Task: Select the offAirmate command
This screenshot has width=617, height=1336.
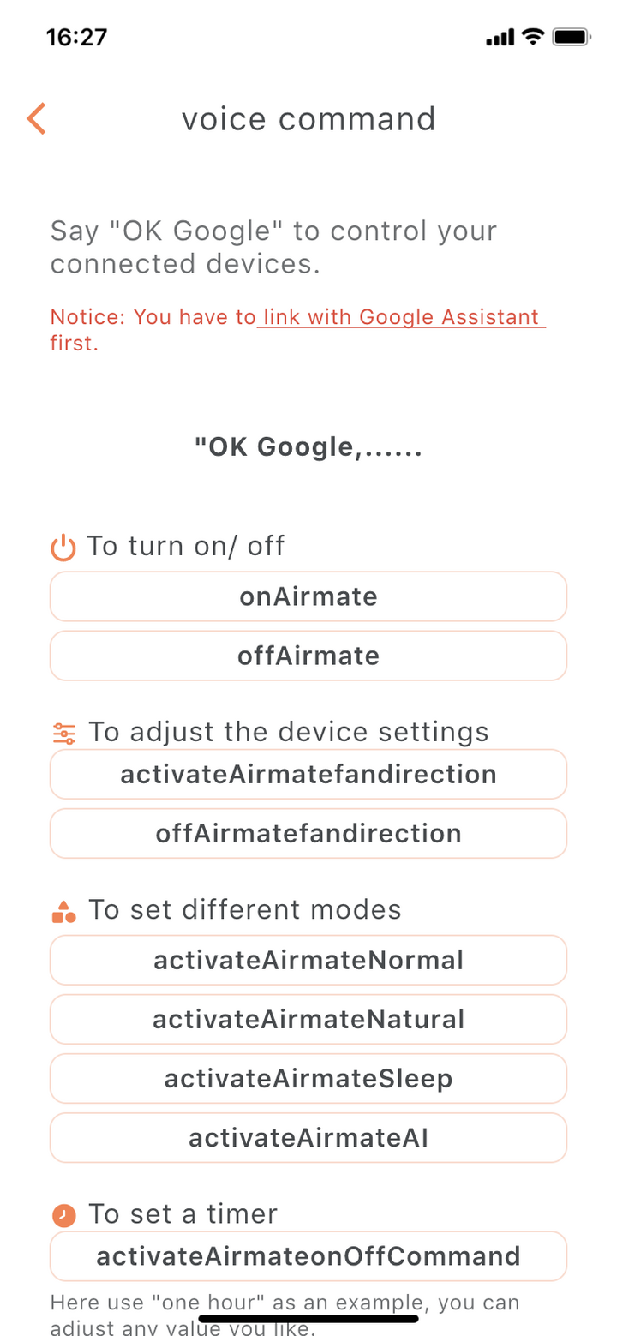Action: [308, 656]
